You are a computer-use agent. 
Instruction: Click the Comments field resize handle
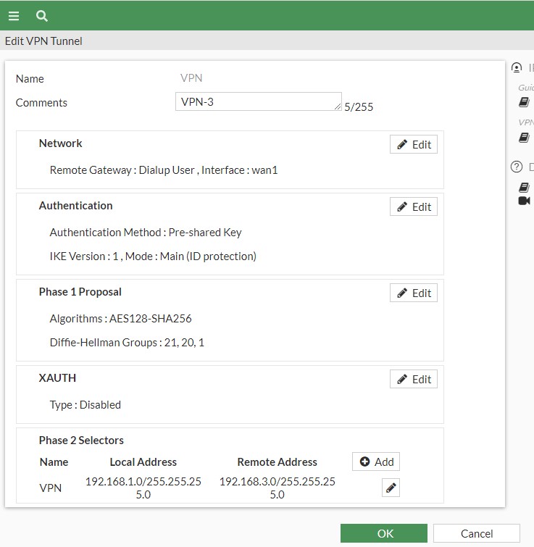tap(338, 107)
